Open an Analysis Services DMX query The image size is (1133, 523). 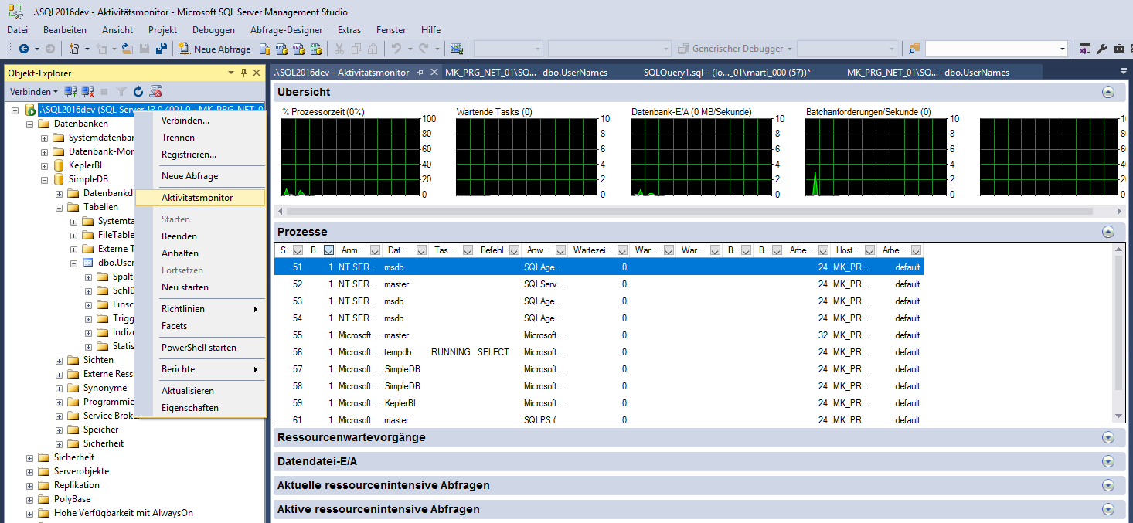click(299, 49)
